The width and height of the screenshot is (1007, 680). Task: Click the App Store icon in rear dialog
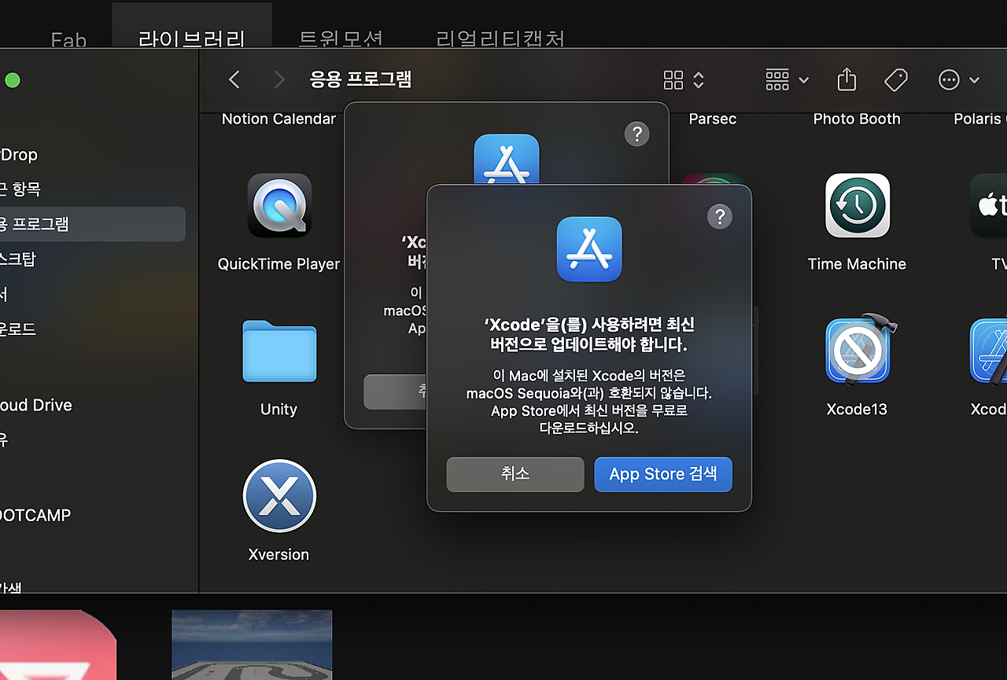pos(507,158)
